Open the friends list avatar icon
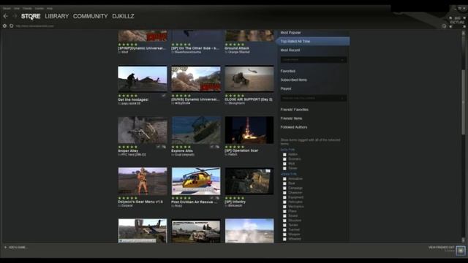Image resolution: width=468 pixels, height=263 pixels. pos(461,250)
